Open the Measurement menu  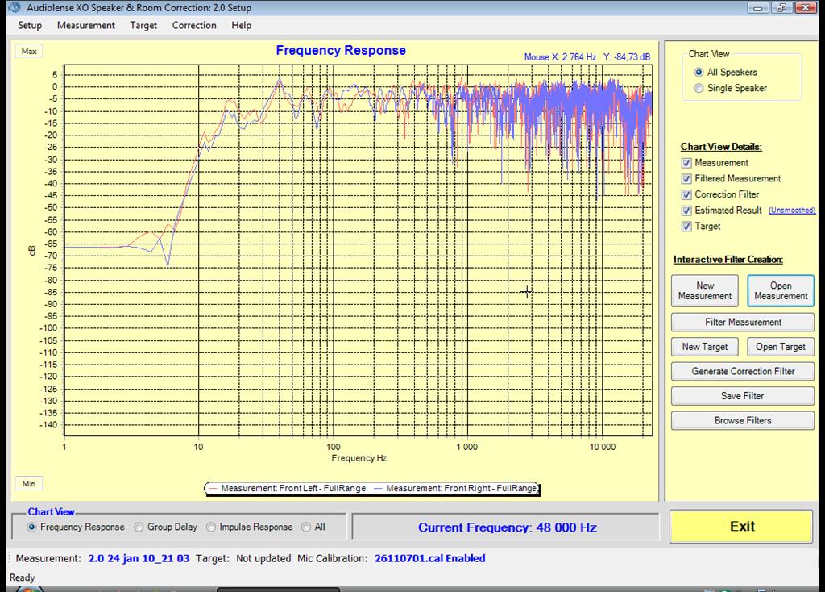(x=85, y=25)
